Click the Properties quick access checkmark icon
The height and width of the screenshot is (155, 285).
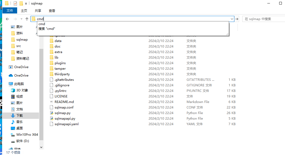click(15, 3)
